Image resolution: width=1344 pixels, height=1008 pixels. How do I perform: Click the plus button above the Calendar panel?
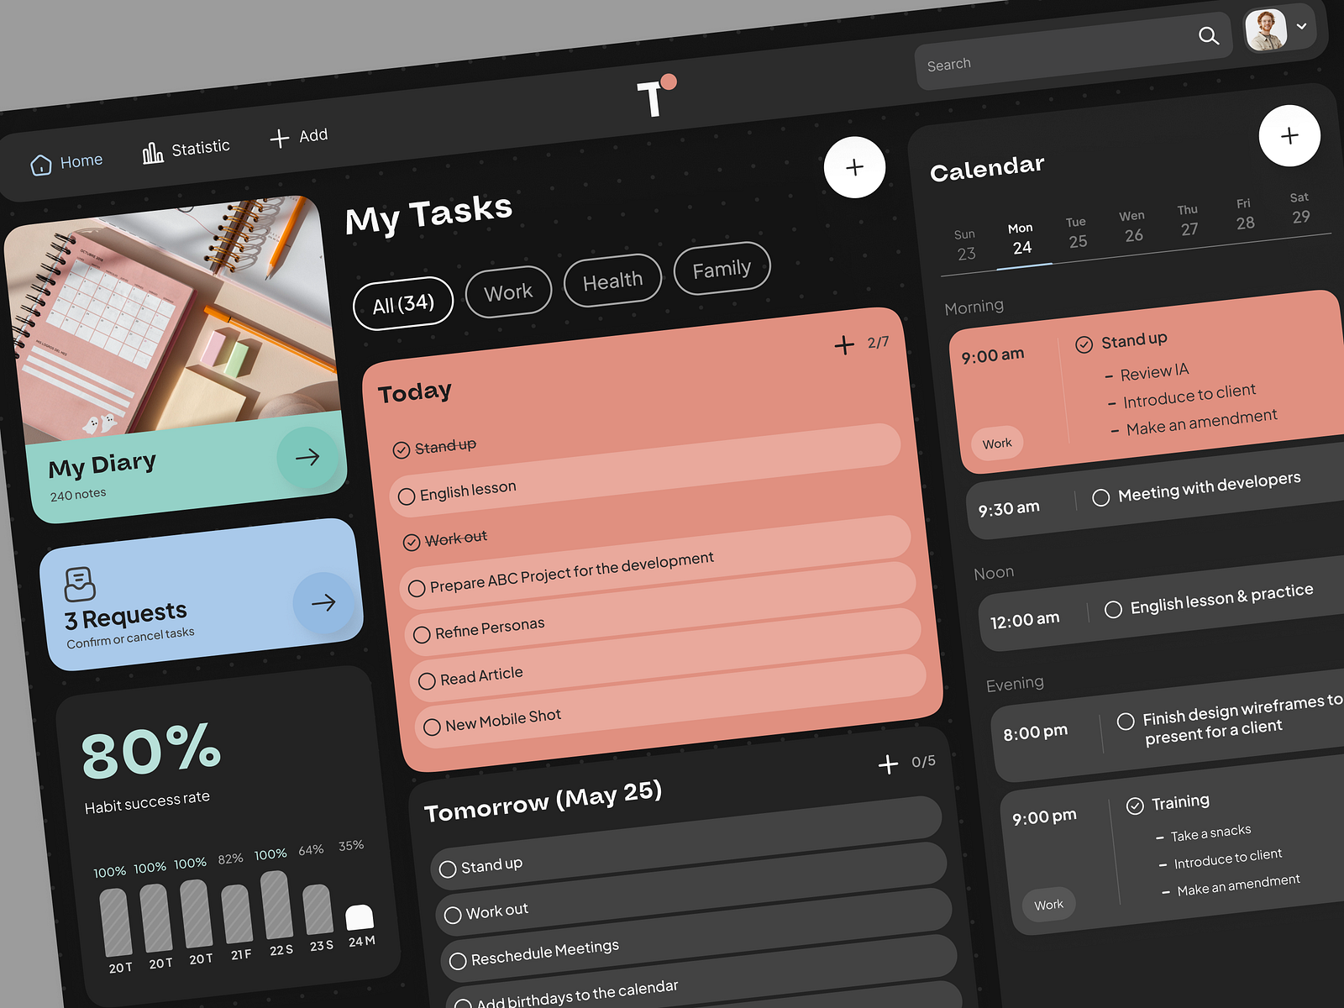point(1290,136)
